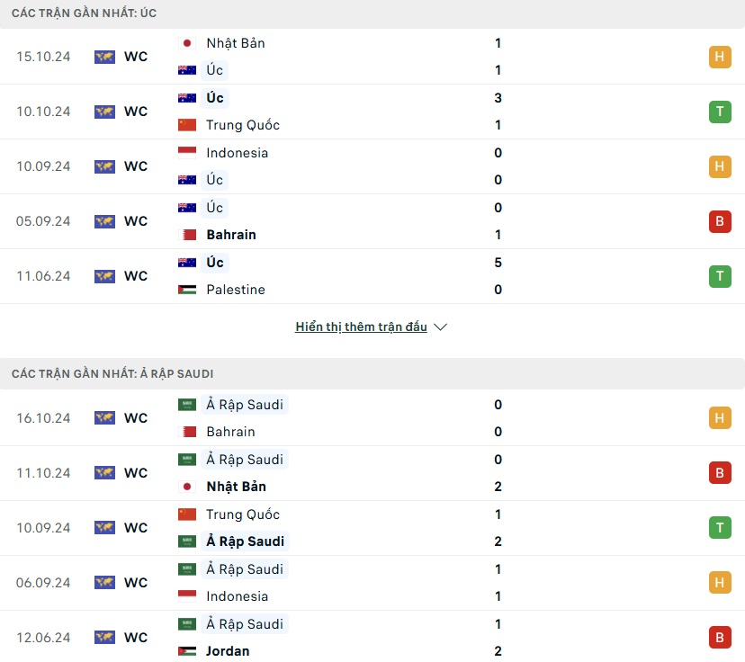Click the WC competition icon on 05.09.24 row

pyautogui.click(x=104, y=221)
